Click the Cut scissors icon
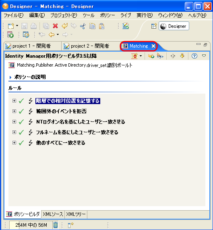This screenshot has height=230, width=213. pos(83,26)
